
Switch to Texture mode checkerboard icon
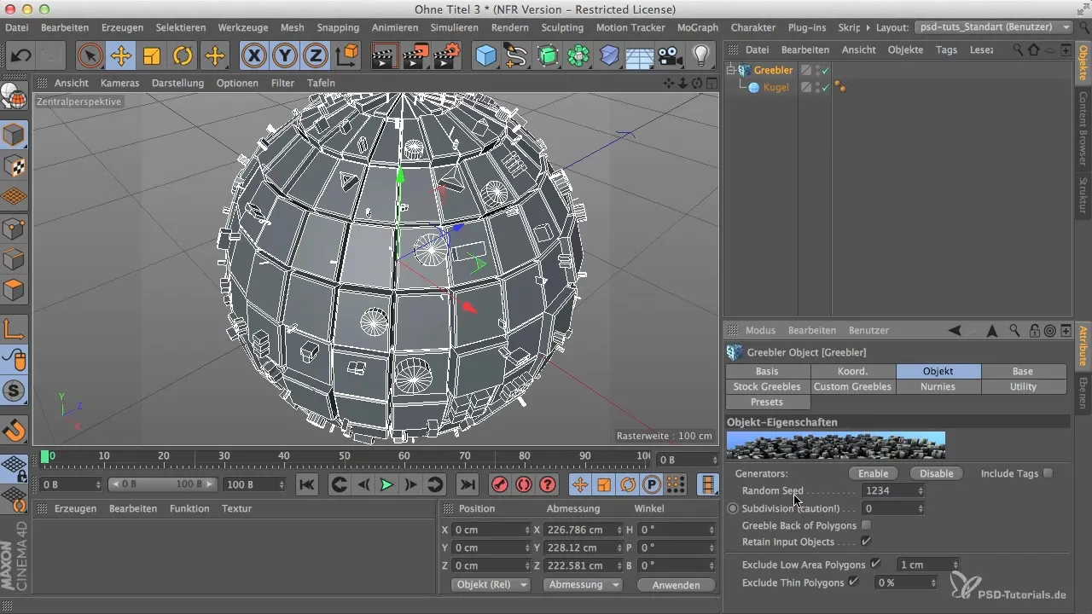click(x=14, y=166)
